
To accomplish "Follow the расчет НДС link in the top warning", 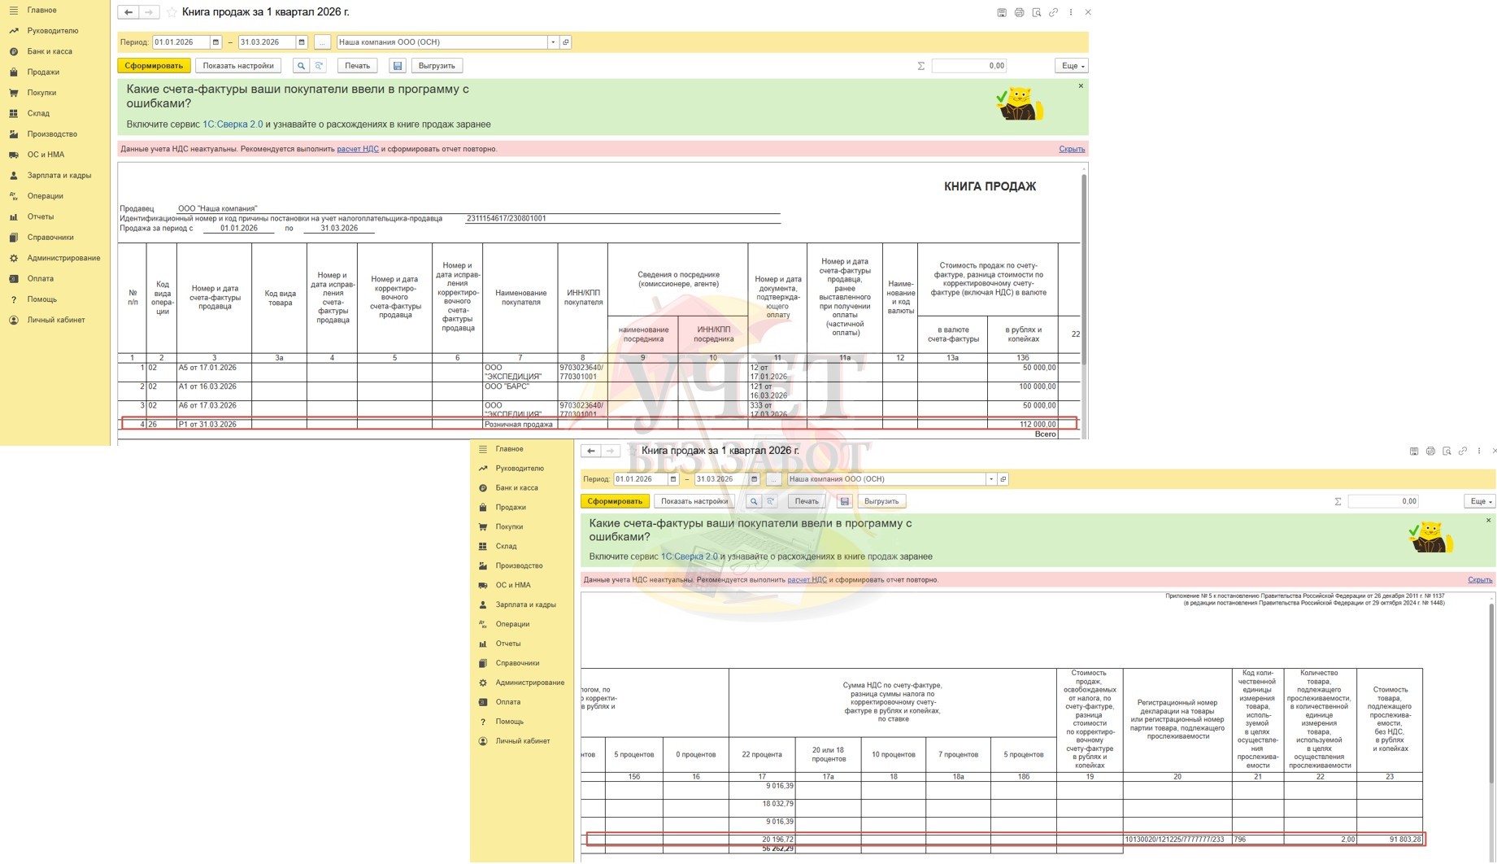I will click(x=358, y=149).
